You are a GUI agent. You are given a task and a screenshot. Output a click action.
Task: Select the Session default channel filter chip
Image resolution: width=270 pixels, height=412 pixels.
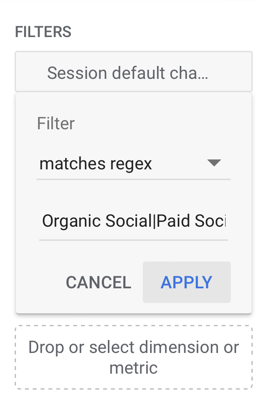[x=133, y=72]
